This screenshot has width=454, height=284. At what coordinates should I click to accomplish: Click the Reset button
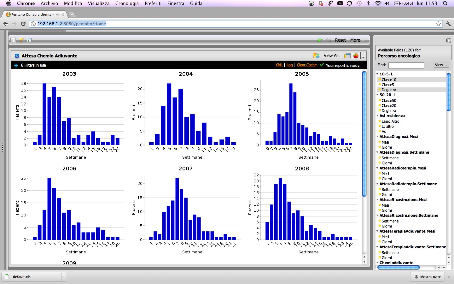pyautogui.click(x=340, y=40)
